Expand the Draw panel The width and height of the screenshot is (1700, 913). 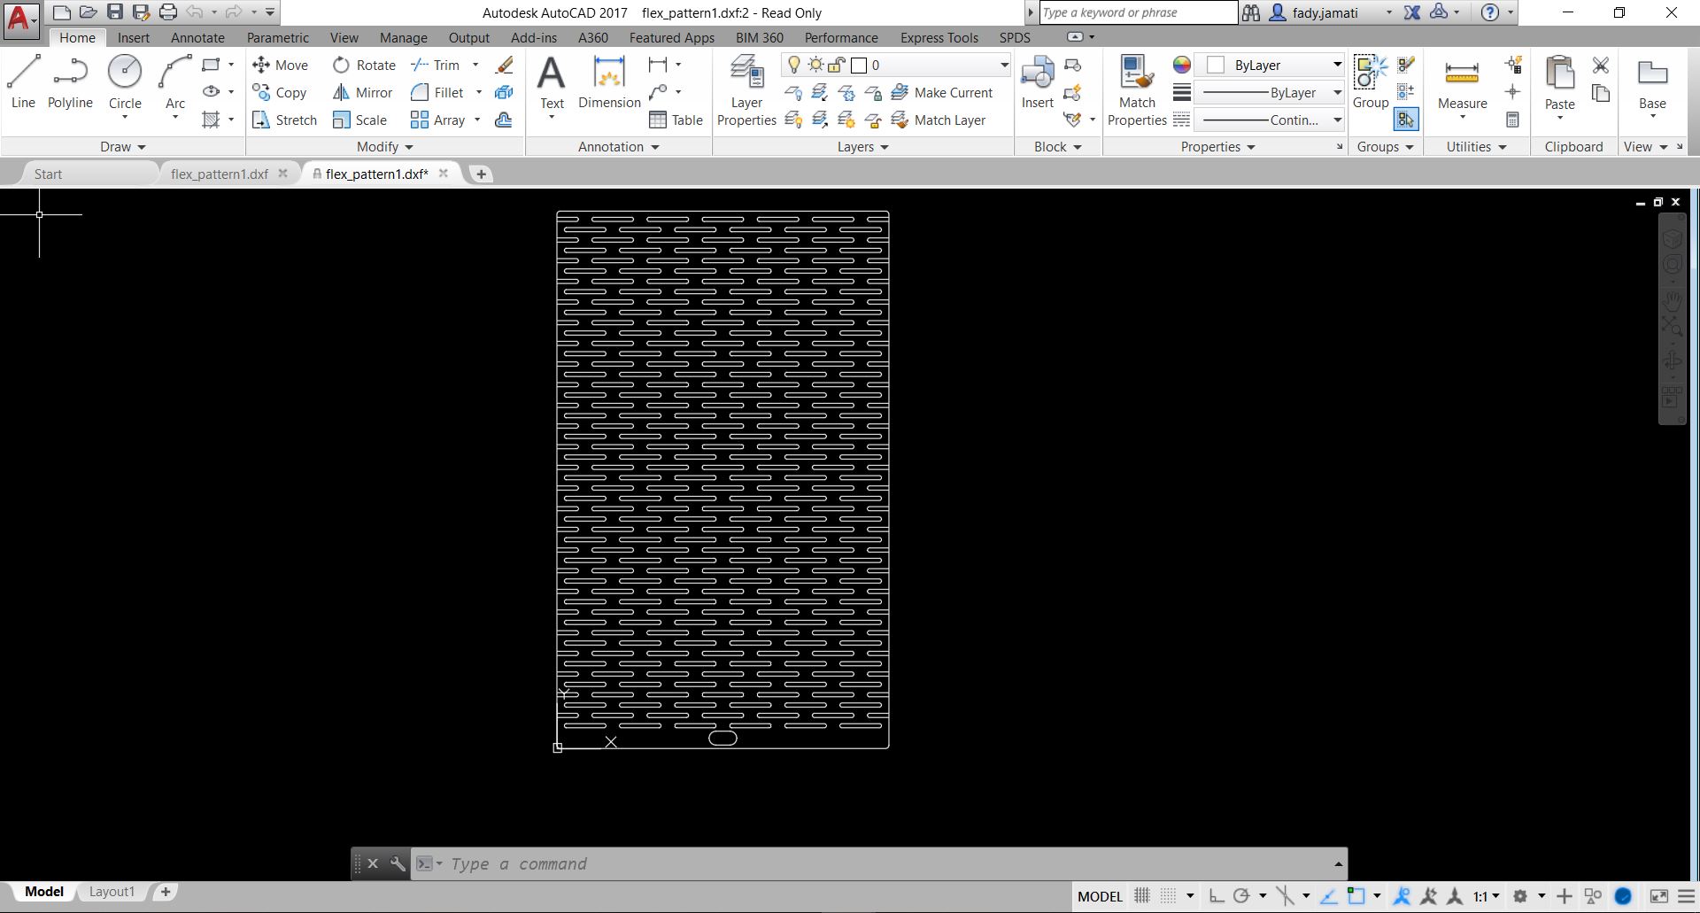click(122, 147)
